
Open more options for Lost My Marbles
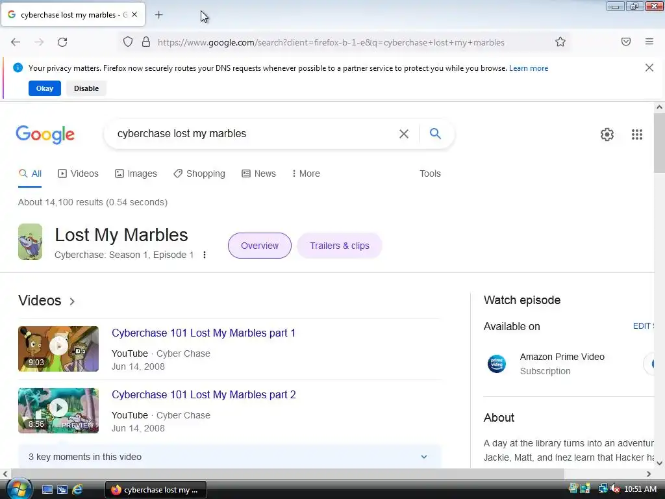205,255
